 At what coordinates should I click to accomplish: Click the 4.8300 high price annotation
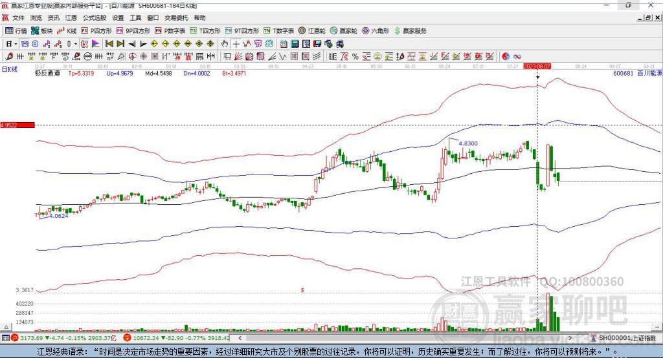(x=468, y=143)
